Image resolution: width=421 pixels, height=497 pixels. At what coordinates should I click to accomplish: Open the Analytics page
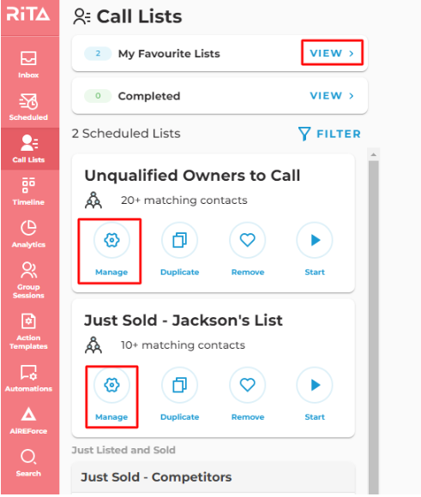[28, 234]
